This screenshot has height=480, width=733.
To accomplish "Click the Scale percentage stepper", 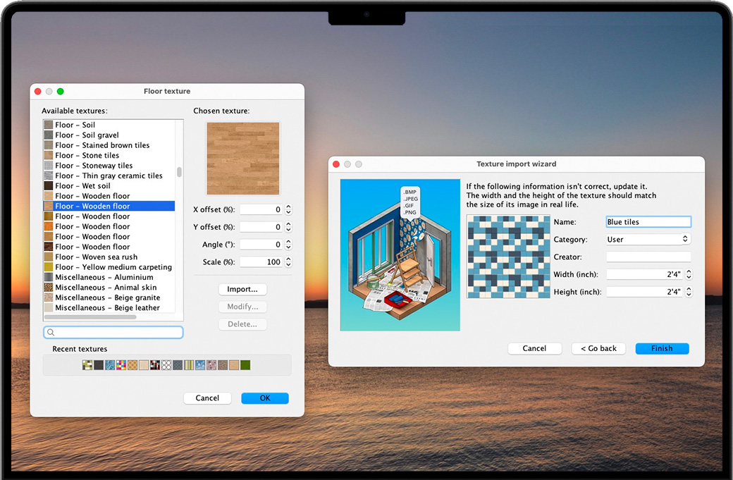I will 288,262.
